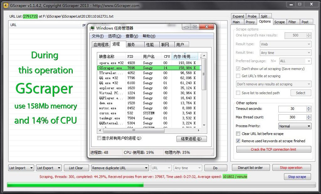This screenshot has width=321, height=194.
Task: Select the GScraper.exe process row
Action: coord(149,68)
